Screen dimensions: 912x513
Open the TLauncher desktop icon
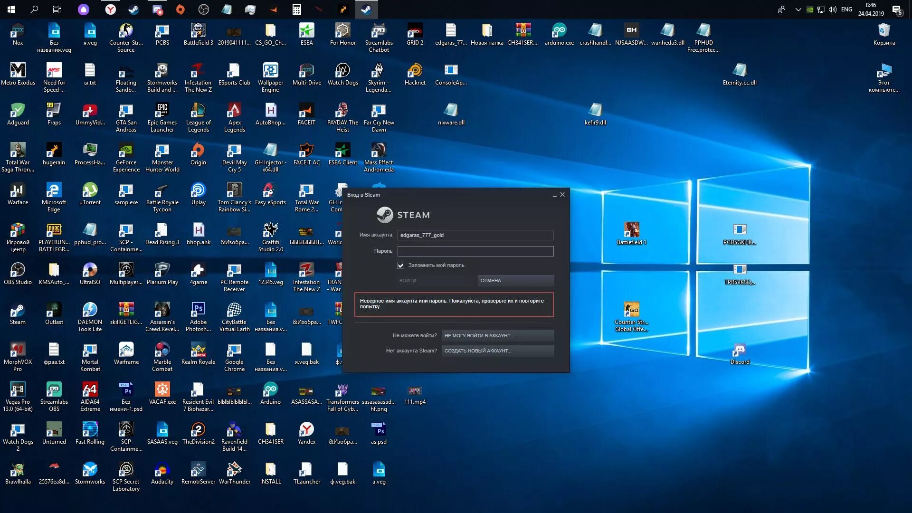tap(306, 473)
